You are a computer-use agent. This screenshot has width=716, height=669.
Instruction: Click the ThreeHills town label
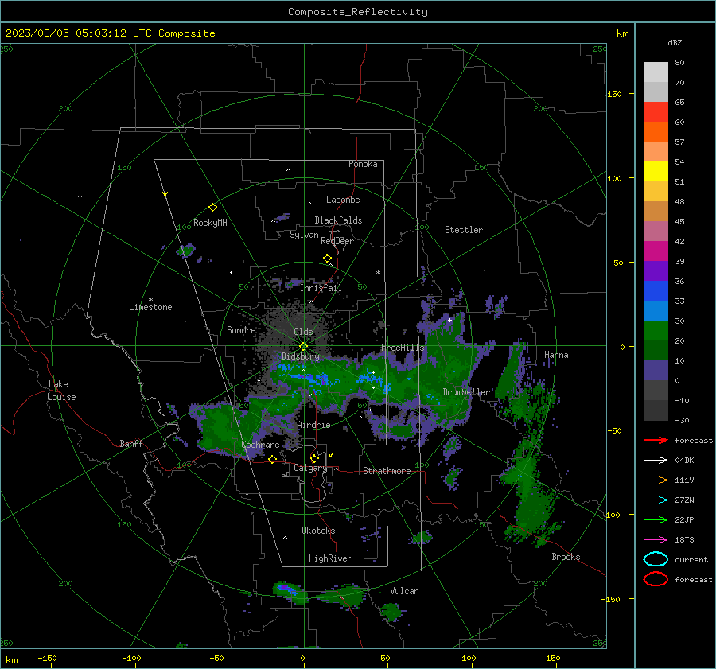pos(400,348)
